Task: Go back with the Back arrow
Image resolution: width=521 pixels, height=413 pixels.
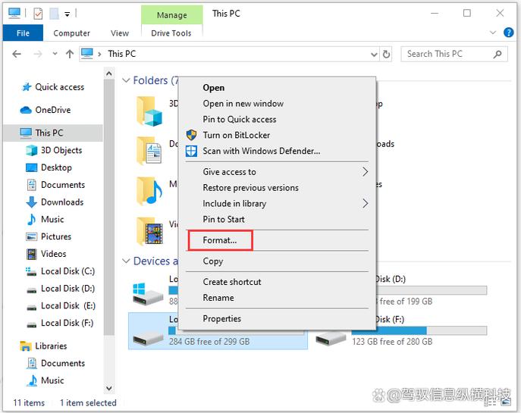Action: (17, 54)
